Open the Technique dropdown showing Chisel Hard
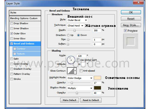 point(75,26)
